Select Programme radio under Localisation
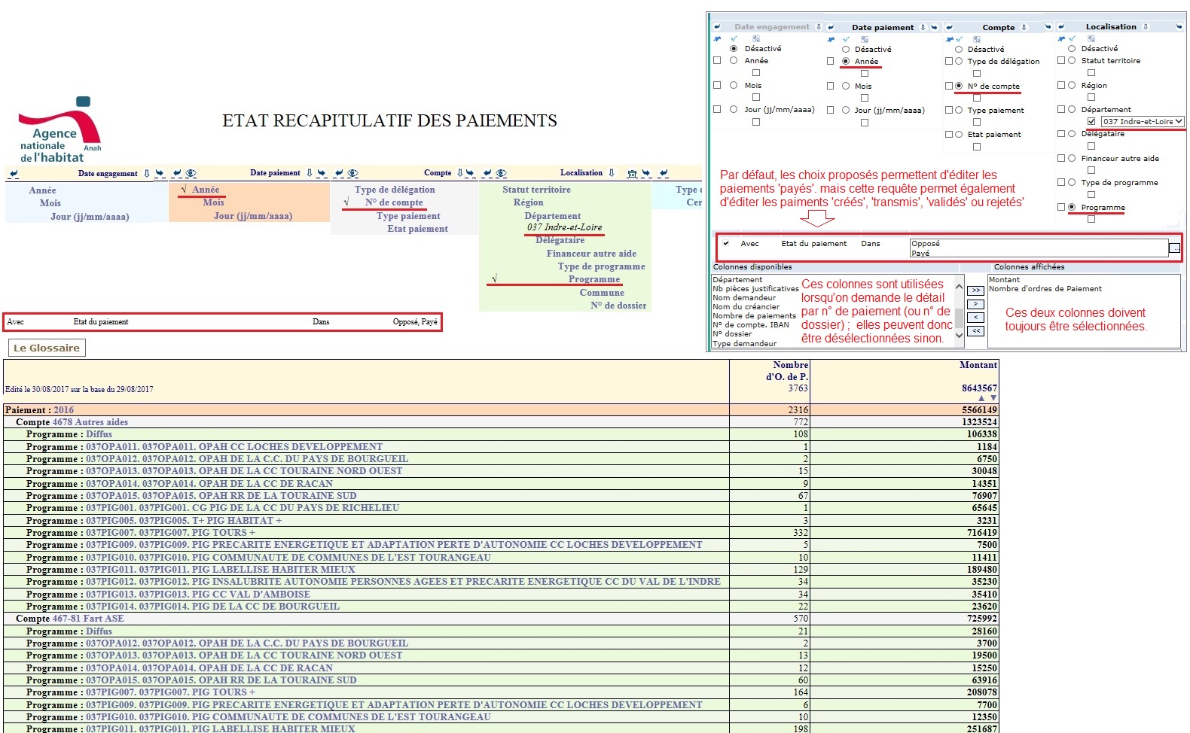The width and height of the screenshot is (1190, 733). [x=1072, y=207]
